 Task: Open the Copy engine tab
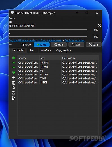click(63, 51)
